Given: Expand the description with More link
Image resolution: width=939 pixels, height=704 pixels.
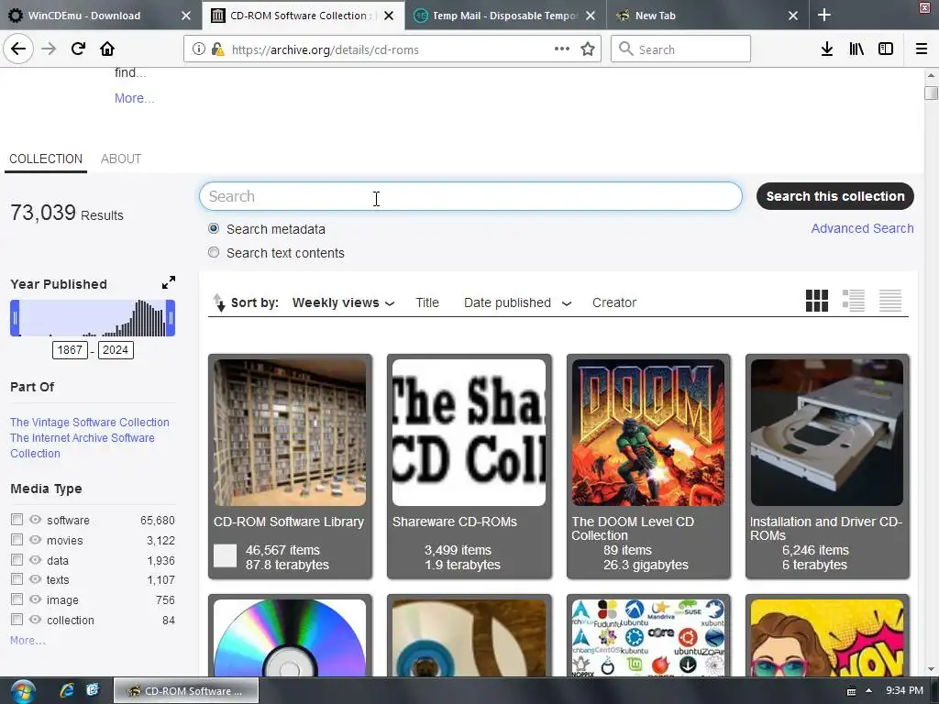Looking at the screenshot, I should (x=134, y=98).
